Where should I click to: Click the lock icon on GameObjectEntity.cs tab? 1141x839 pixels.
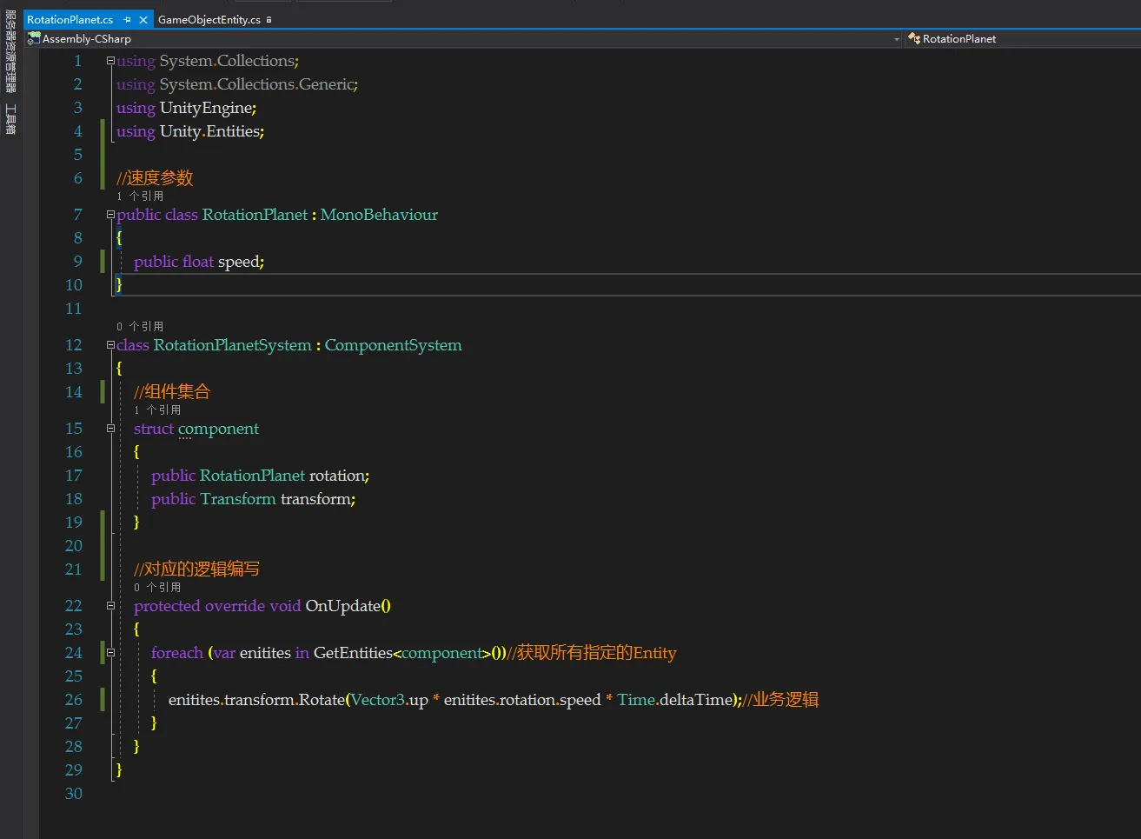pos(269,19)
